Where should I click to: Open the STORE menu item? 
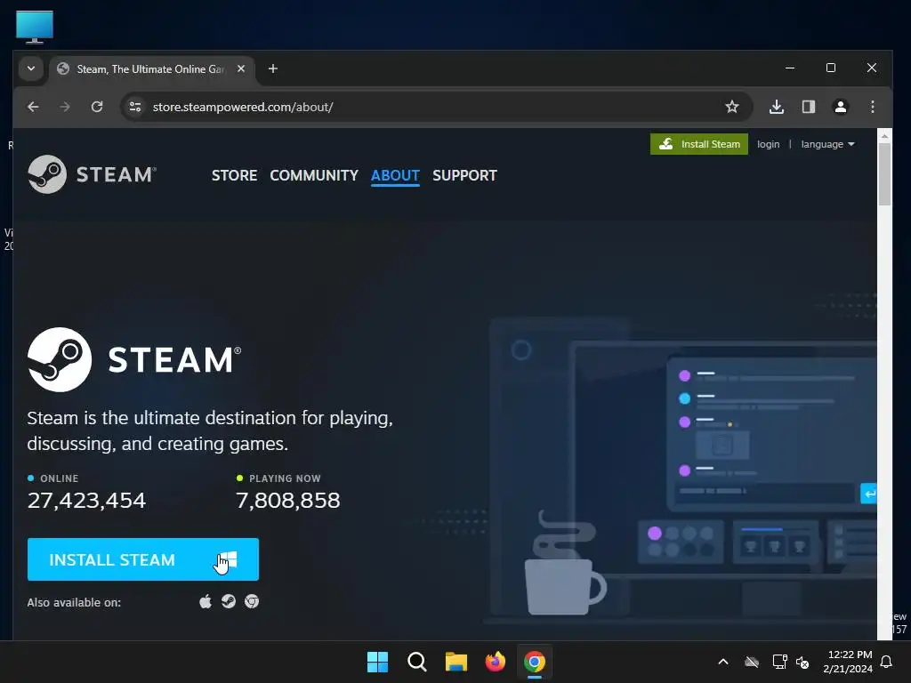[x=234, y=175]
